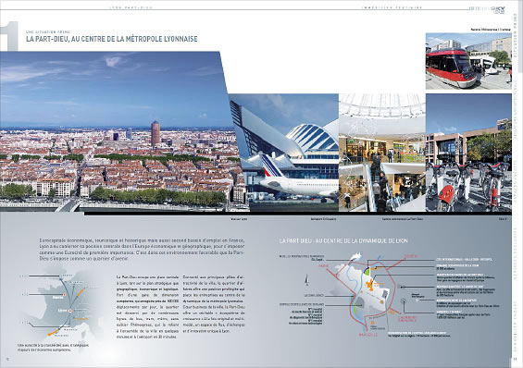
Task: Click the page number at bottom left
Action: tap(7, 359)
